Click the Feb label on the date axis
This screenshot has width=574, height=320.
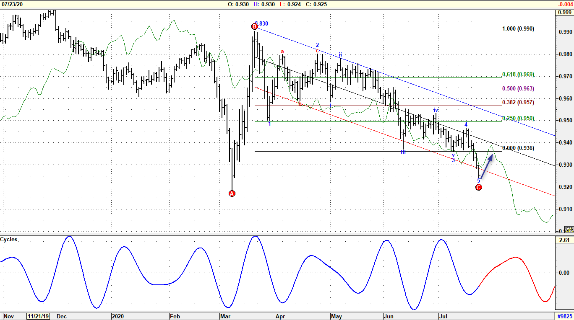point(175,316)
